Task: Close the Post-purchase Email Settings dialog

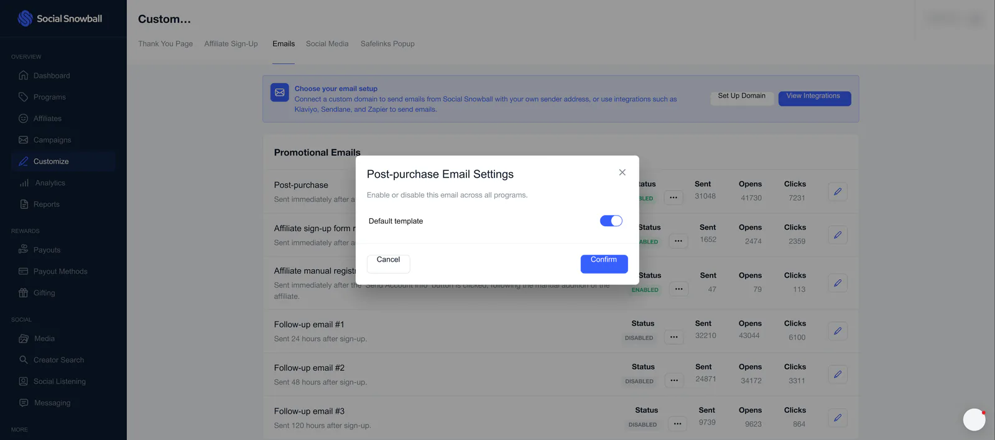Action: coord(622,173)
